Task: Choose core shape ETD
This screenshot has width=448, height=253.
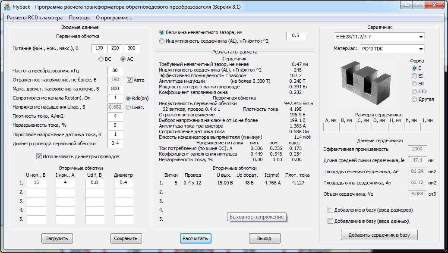Action: click(414, 91)
